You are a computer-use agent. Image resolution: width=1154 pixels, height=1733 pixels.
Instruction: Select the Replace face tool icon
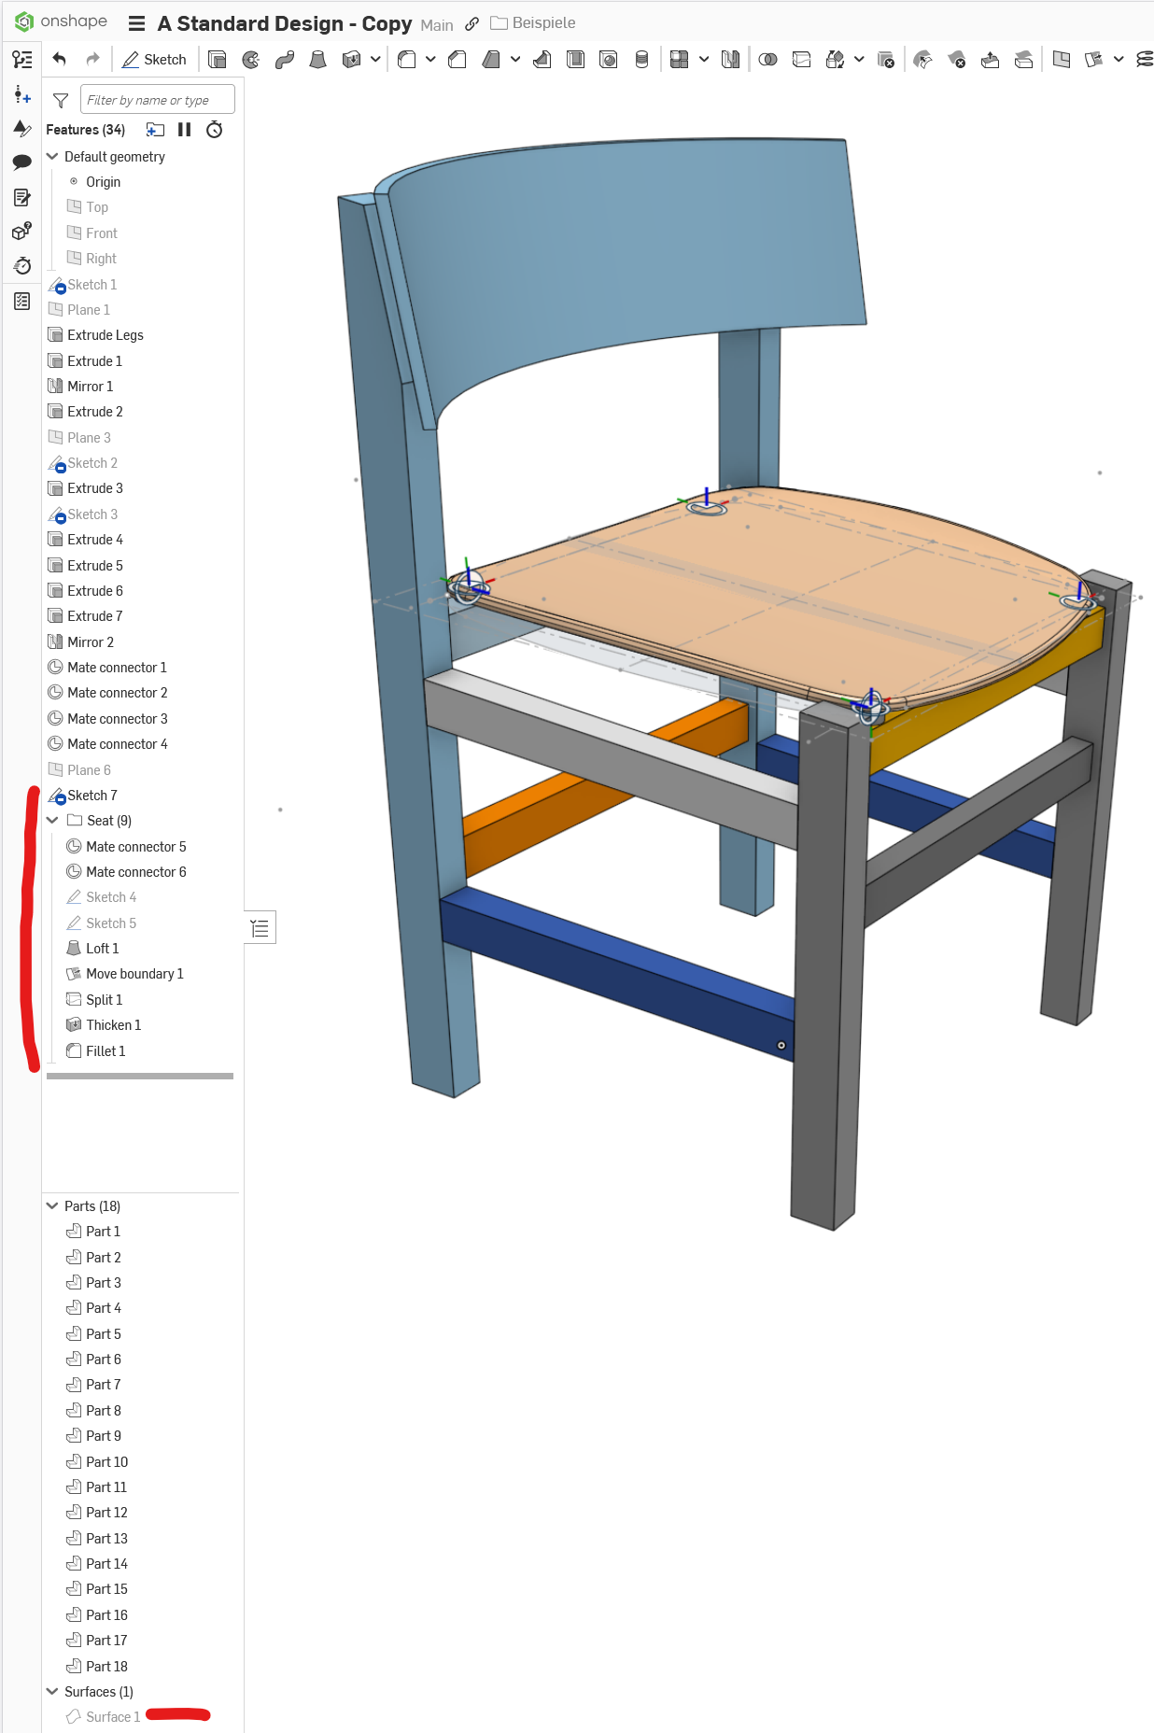click(x=1023, y=60)
